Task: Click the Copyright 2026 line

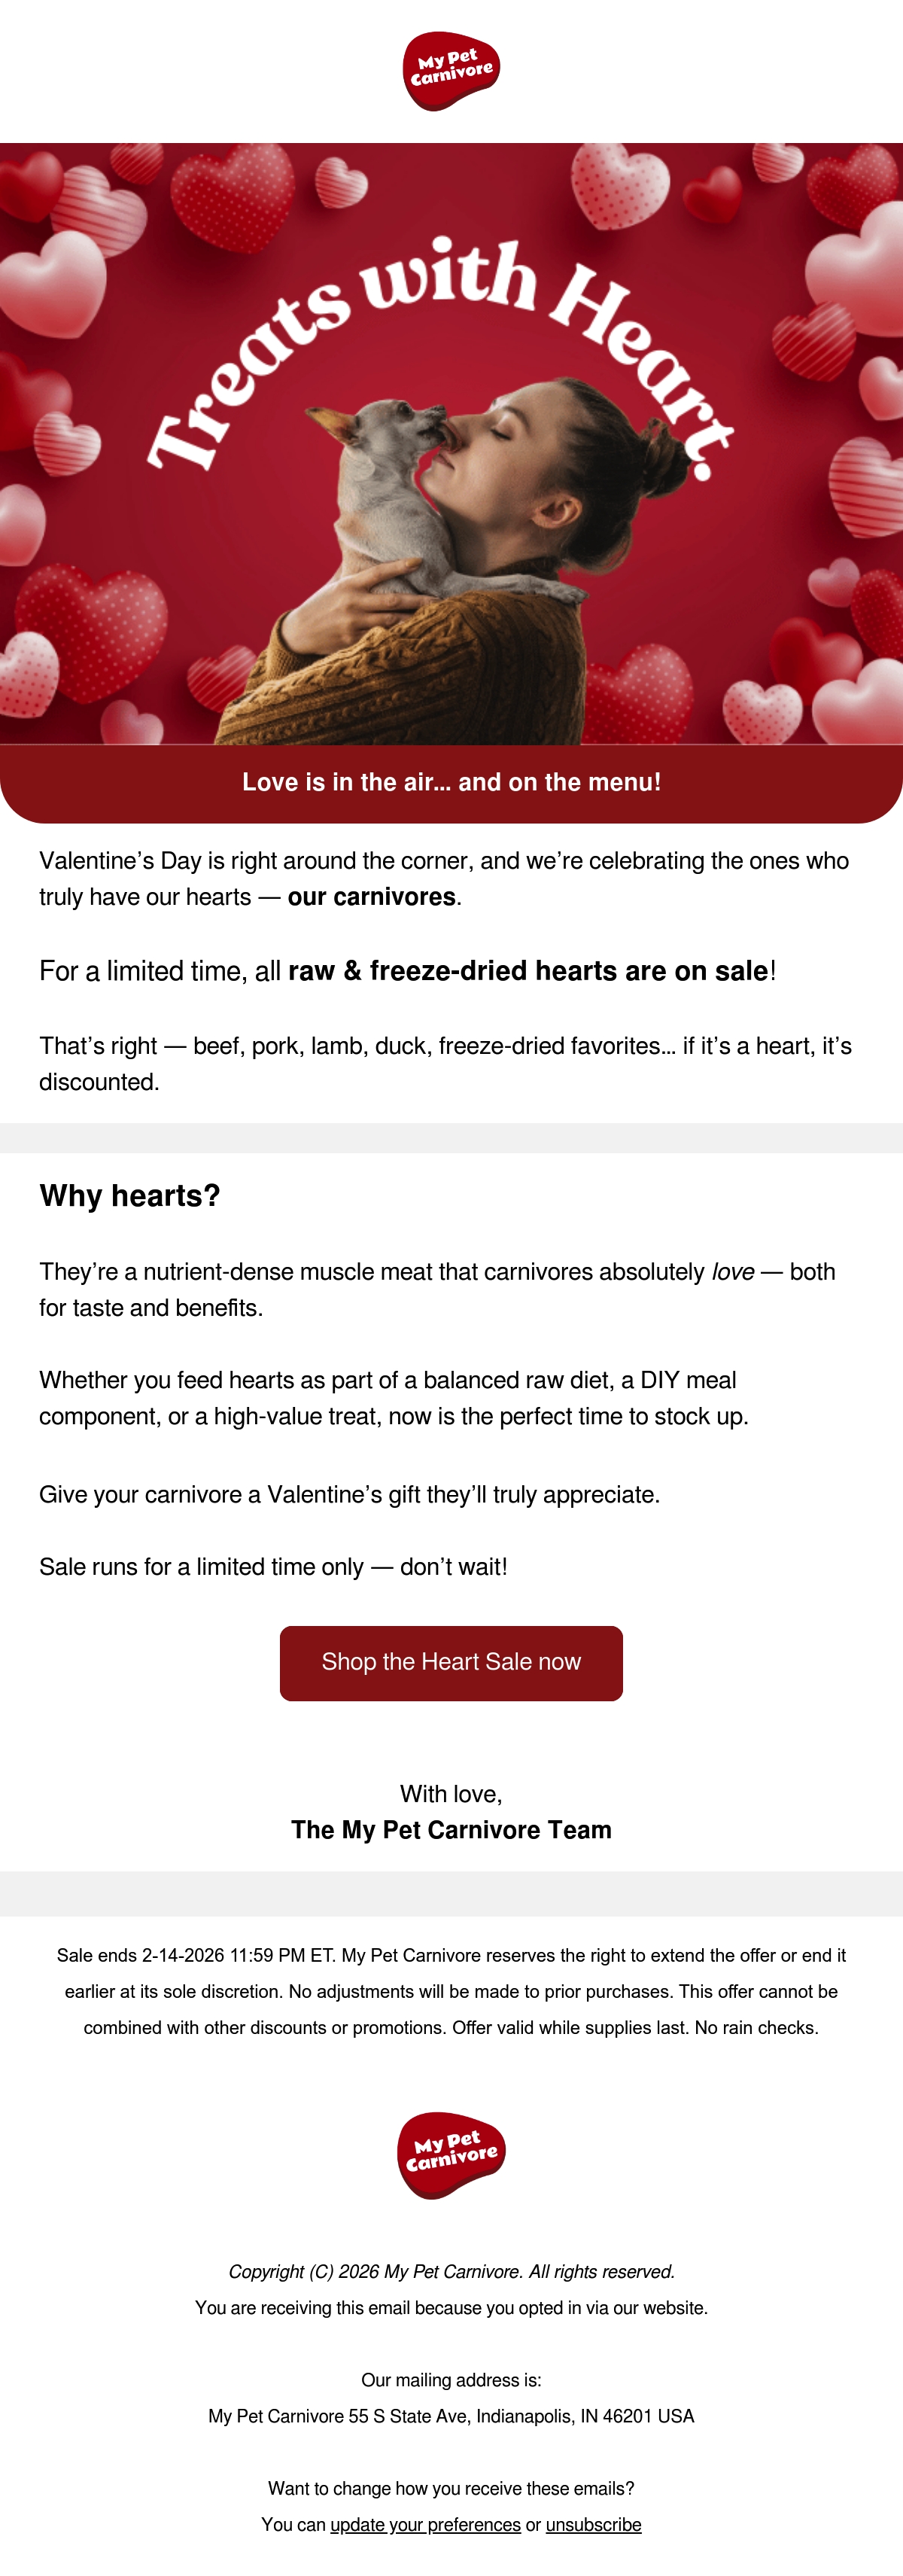Action: 451,2271
